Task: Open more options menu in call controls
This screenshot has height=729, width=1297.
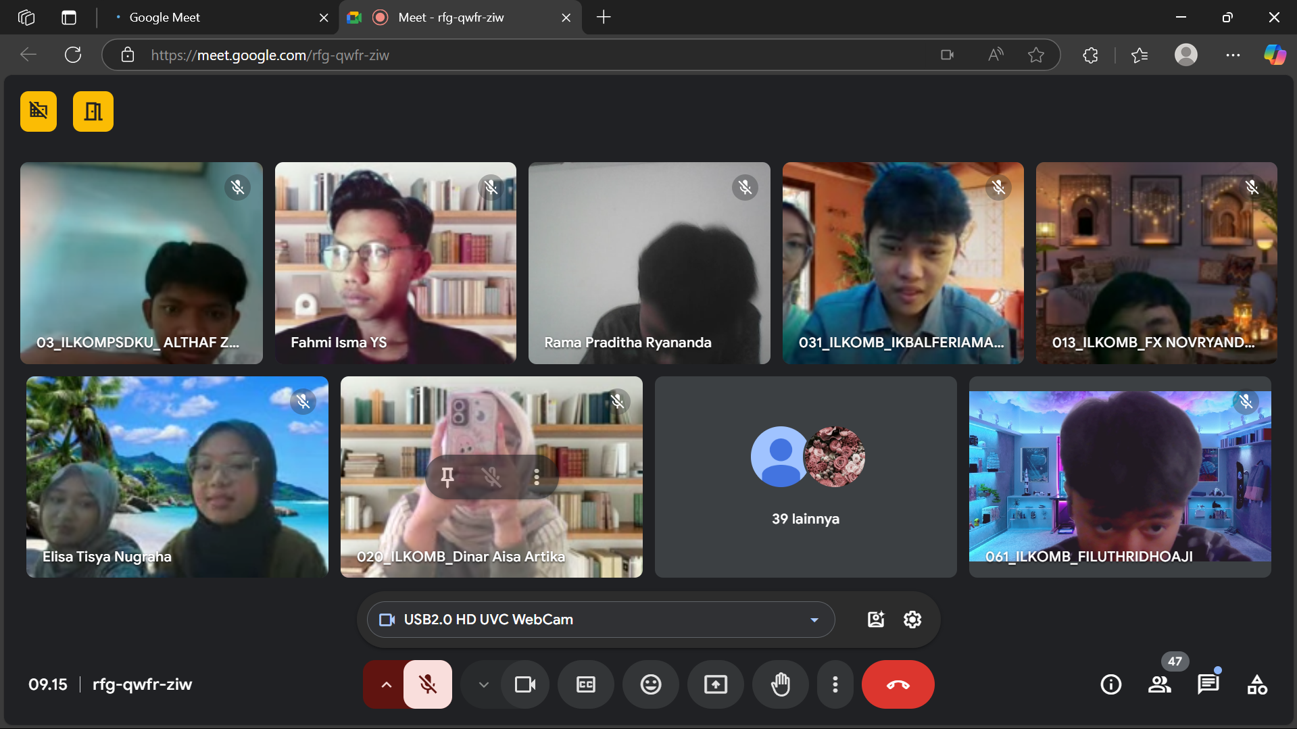Action: (835, 684)
